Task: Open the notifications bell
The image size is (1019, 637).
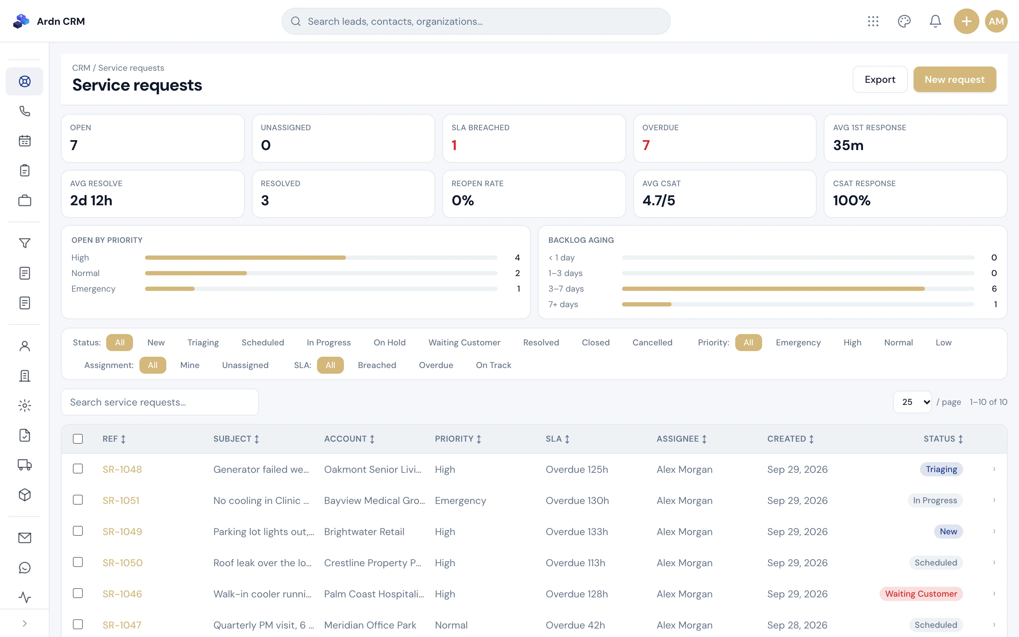Action: point(935,21)
